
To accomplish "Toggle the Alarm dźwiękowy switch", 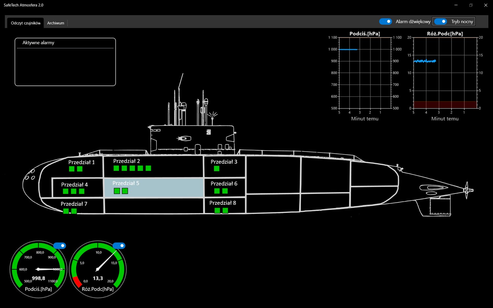I will 386,21.
